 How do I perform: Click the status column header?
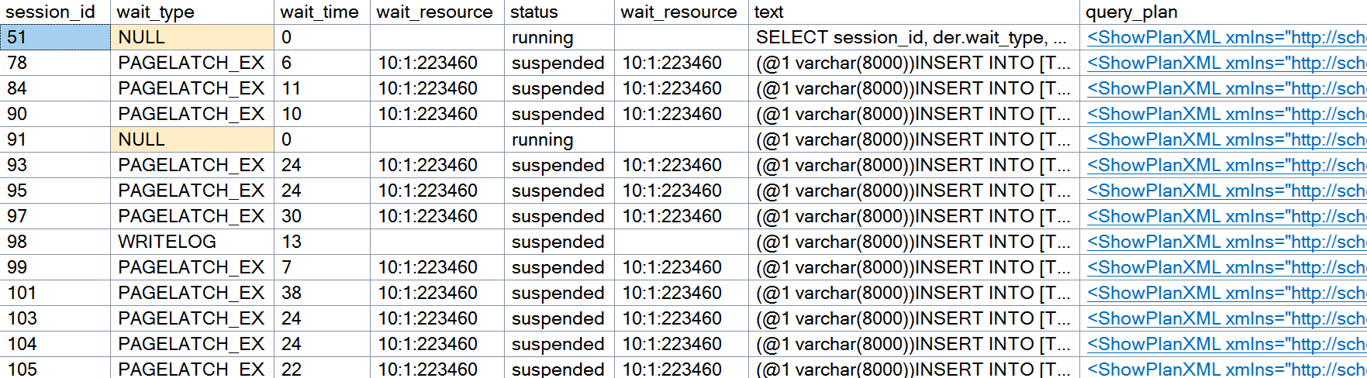pos(534,12)
